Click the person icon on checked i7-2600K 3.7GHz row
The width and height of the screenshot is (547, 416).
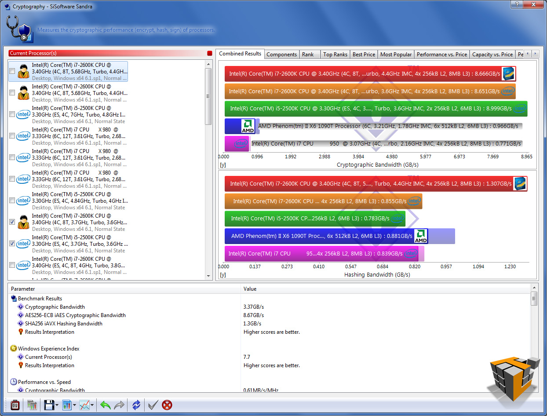23,223
